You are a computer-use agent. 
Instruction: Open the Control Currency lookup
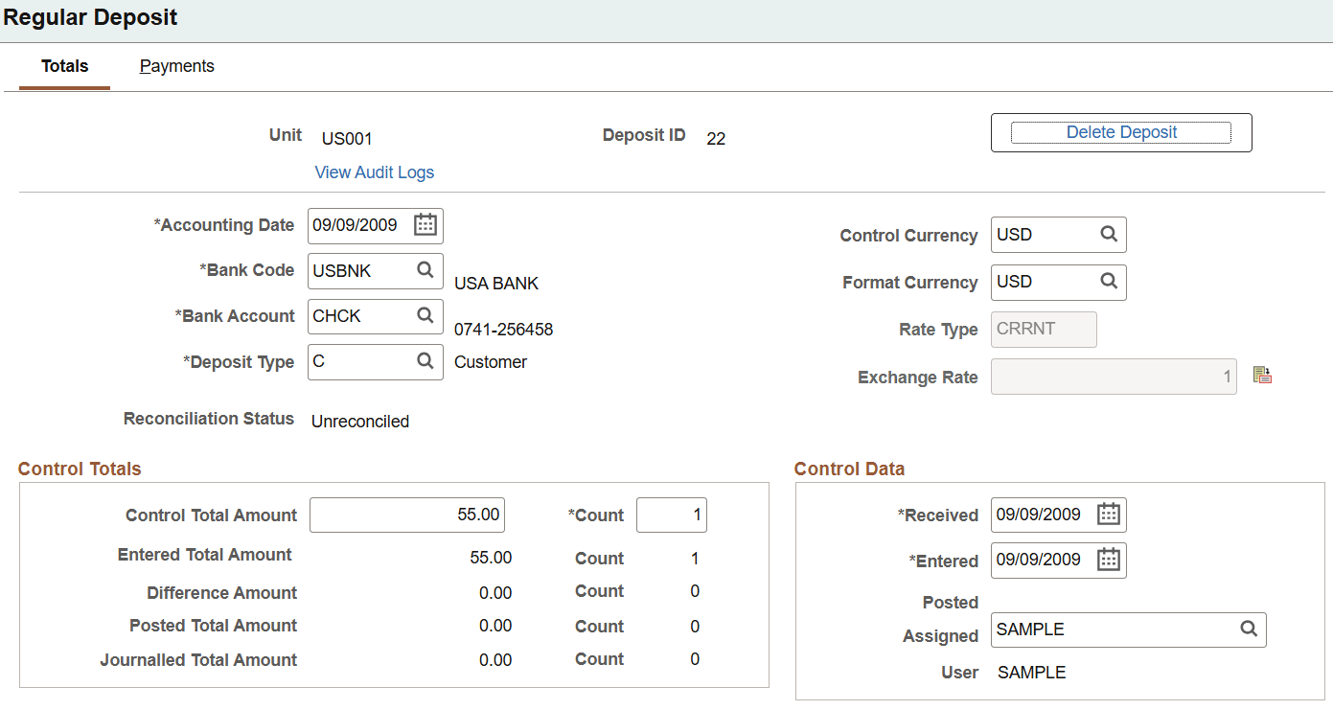[1109, 234]
